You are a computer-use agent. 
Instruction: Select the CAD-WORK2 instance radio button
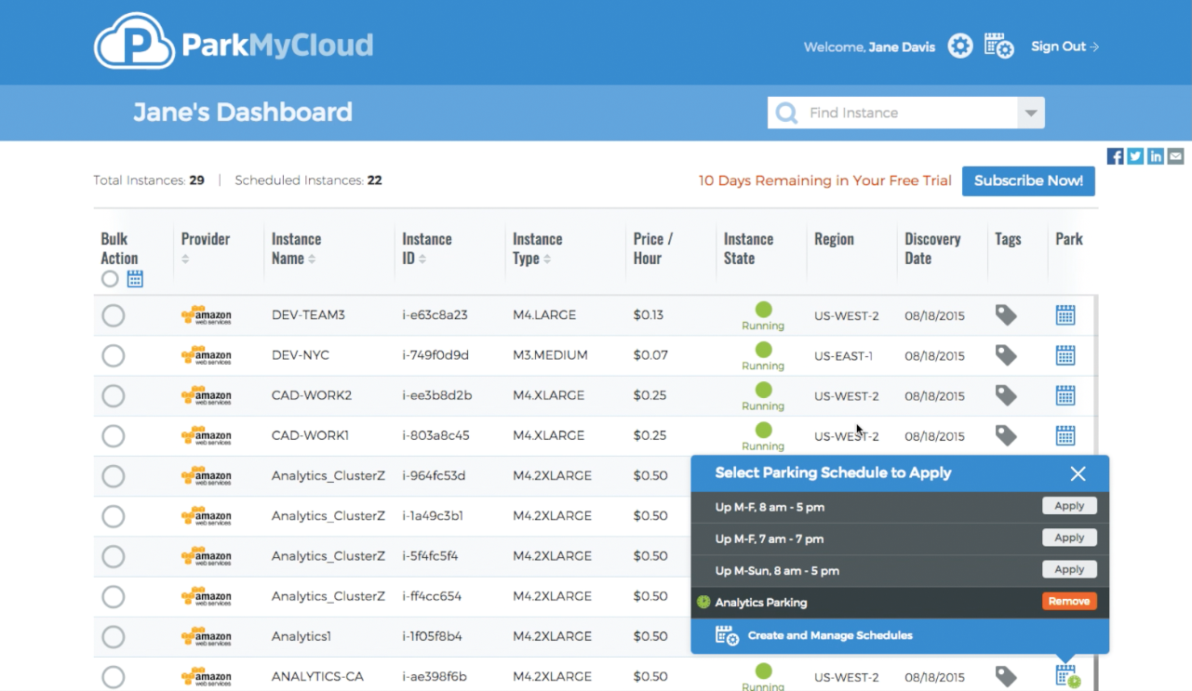pos(113,396)
